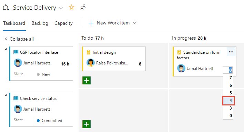This screenshot has height=133, width=244.
Task: Click the 28 h In progress total
Action: [202, 38]
